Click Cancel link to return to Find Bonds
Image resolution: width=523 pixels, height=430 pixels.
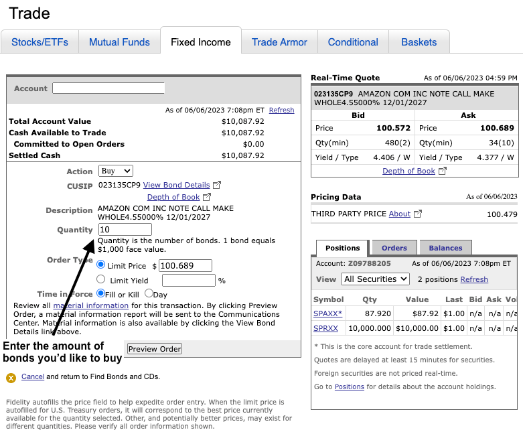(33, 376)
